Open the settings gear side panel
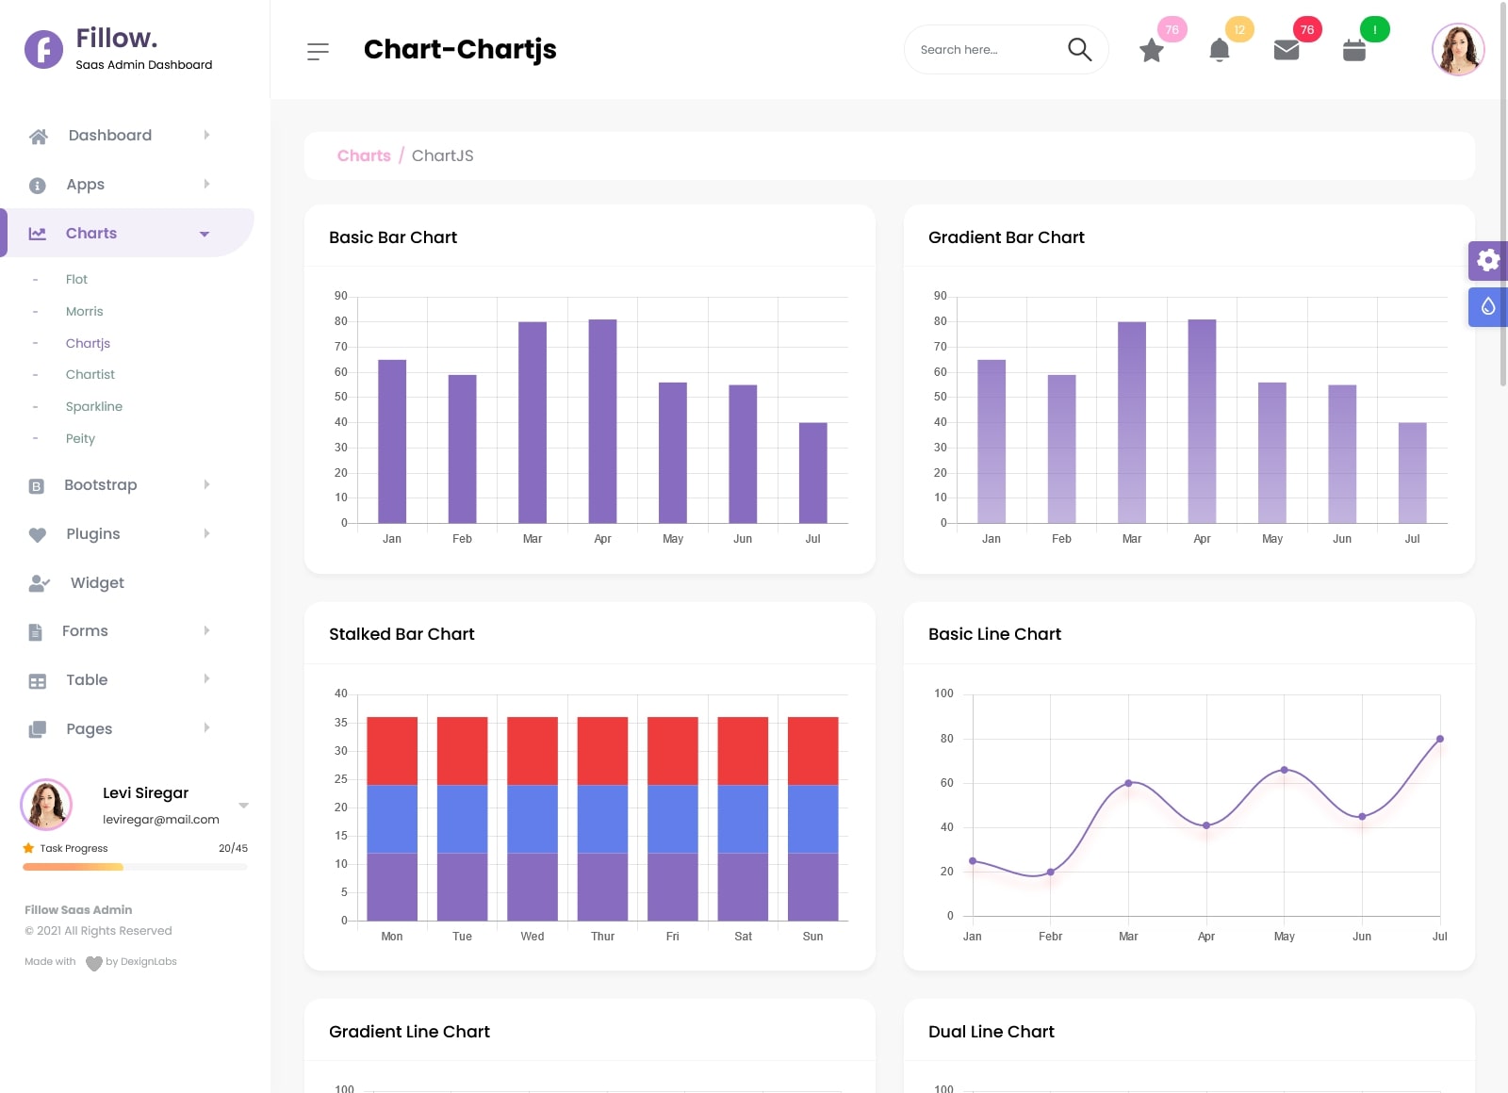The height and width of the screenshot is (1093, 1508). click(x=1487, y=260)
